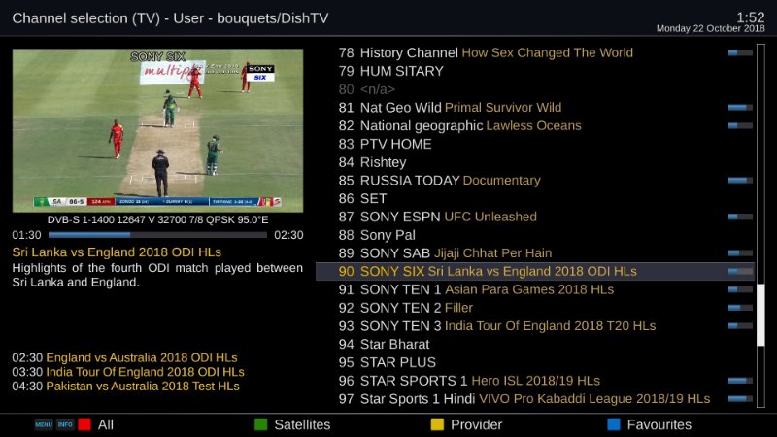Select channel 96 STAR SPORTS 1
The width and height of the screenshot is (777, 437).
pyautogui.click(x=535, y=381)
